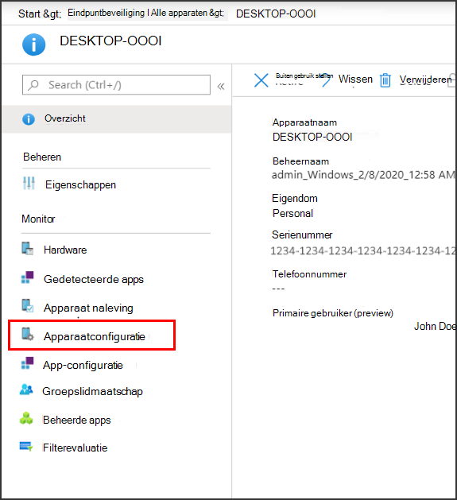Screen dimensions: 457x500
Task: Click the Eigendom value Personal
Action: (x=292, y=213)
